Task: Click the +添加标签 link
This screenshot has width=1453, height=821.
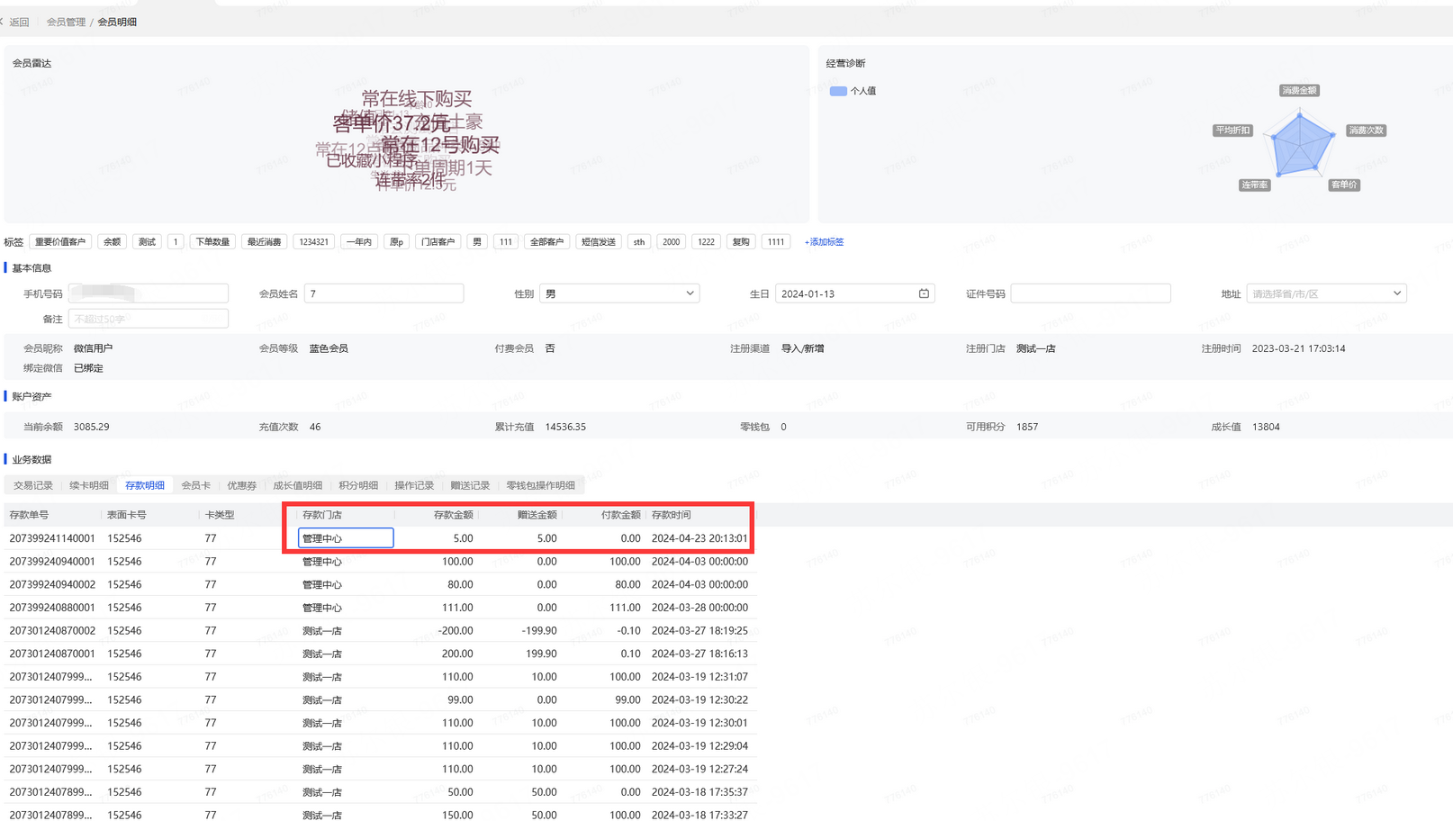Action: (824, 242)
